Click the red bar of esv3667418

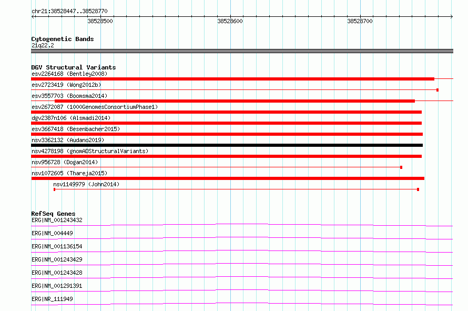[227, 134]
